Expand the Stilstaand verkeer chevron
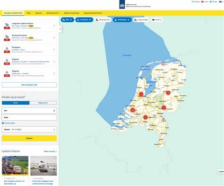This screenshot has width=224, height=186. 54,37
